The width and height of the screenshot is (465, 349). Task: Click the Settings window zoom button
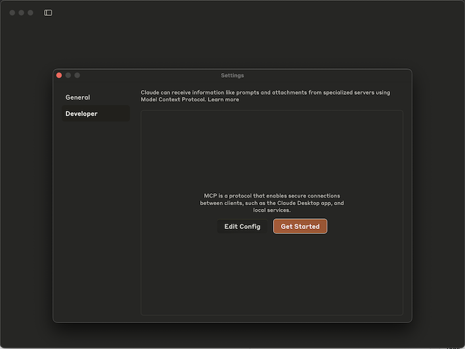(x=77, y=76)
